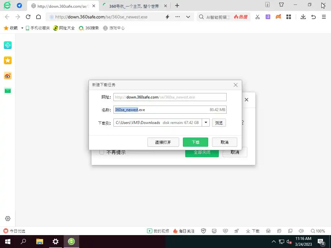Open the home page icon
Viewport: 331px width, 248px height.
point(38,17)
